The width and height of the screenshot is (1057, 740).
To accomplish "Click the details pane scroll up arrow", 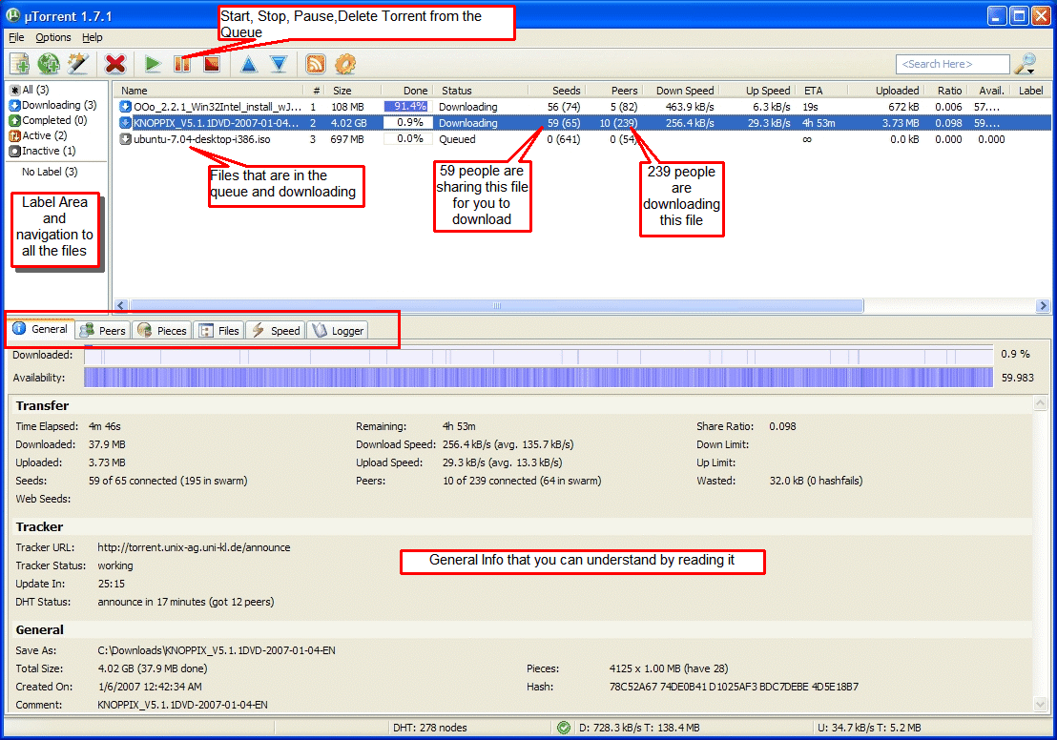I will [x=1040, y=403].
